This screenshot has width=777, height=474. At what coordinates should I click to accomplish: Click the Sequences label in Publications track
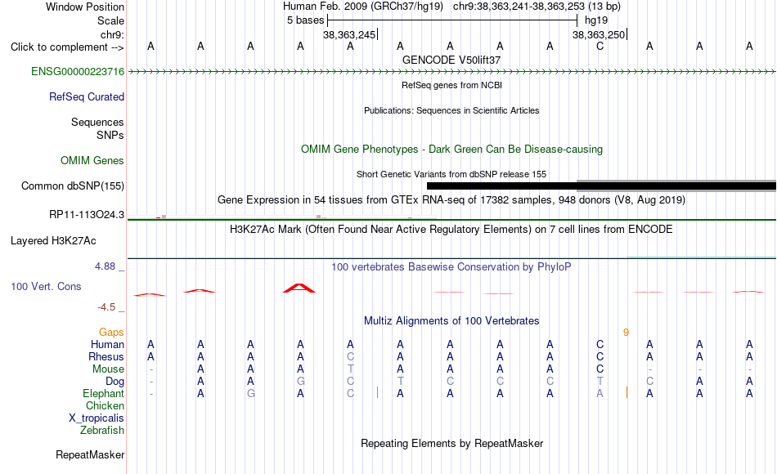click(x=97, y=123)
